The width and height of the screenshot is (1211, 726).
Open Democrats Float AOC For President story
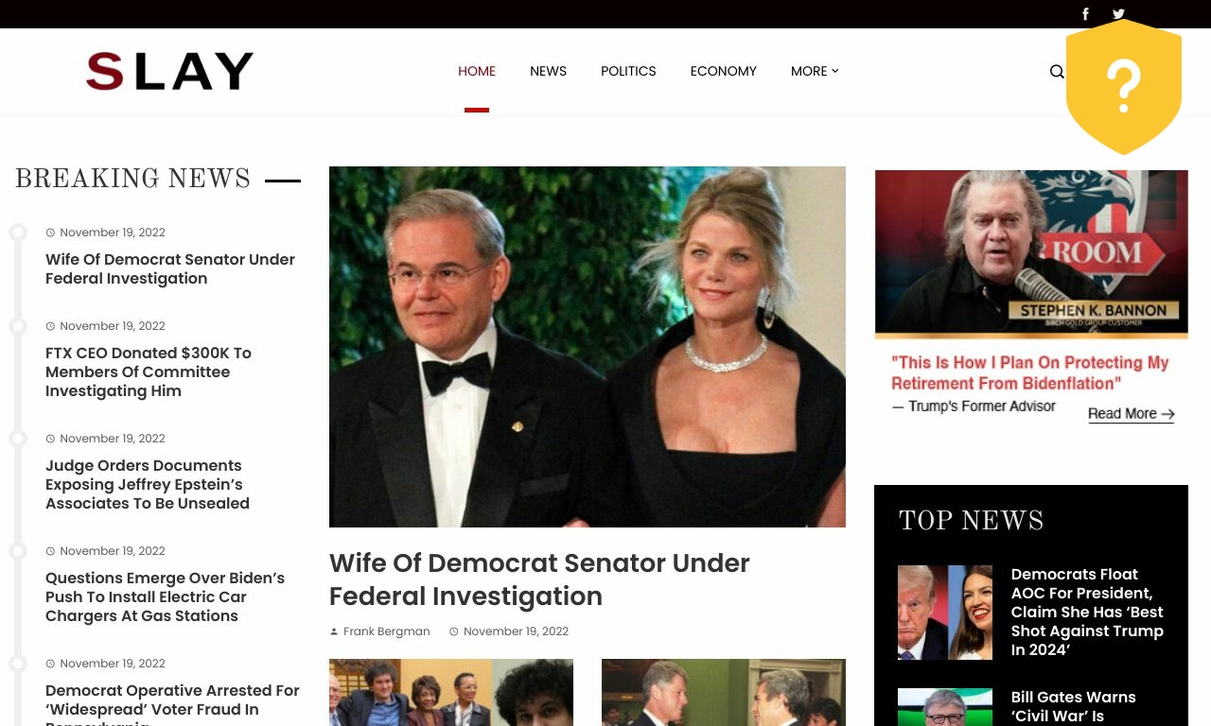[1087, 612]
